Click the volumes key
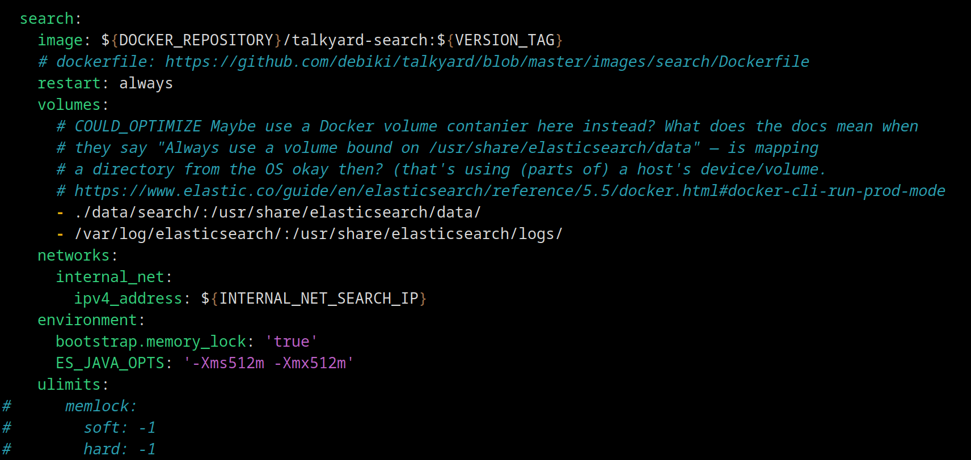 tap(69, 105)
